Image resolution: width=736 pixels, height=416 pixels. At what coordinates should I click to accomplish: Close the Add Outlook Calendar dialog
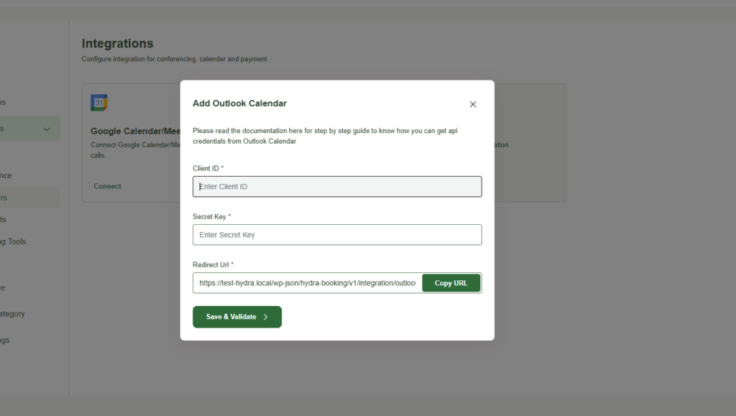point(473,104)
